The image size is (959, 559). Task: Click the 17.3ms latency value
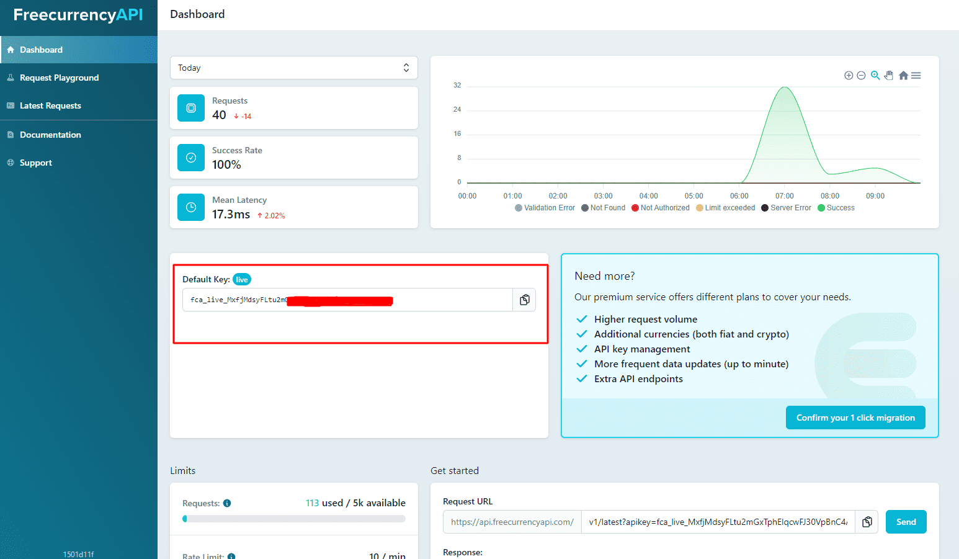pos(231,214)
